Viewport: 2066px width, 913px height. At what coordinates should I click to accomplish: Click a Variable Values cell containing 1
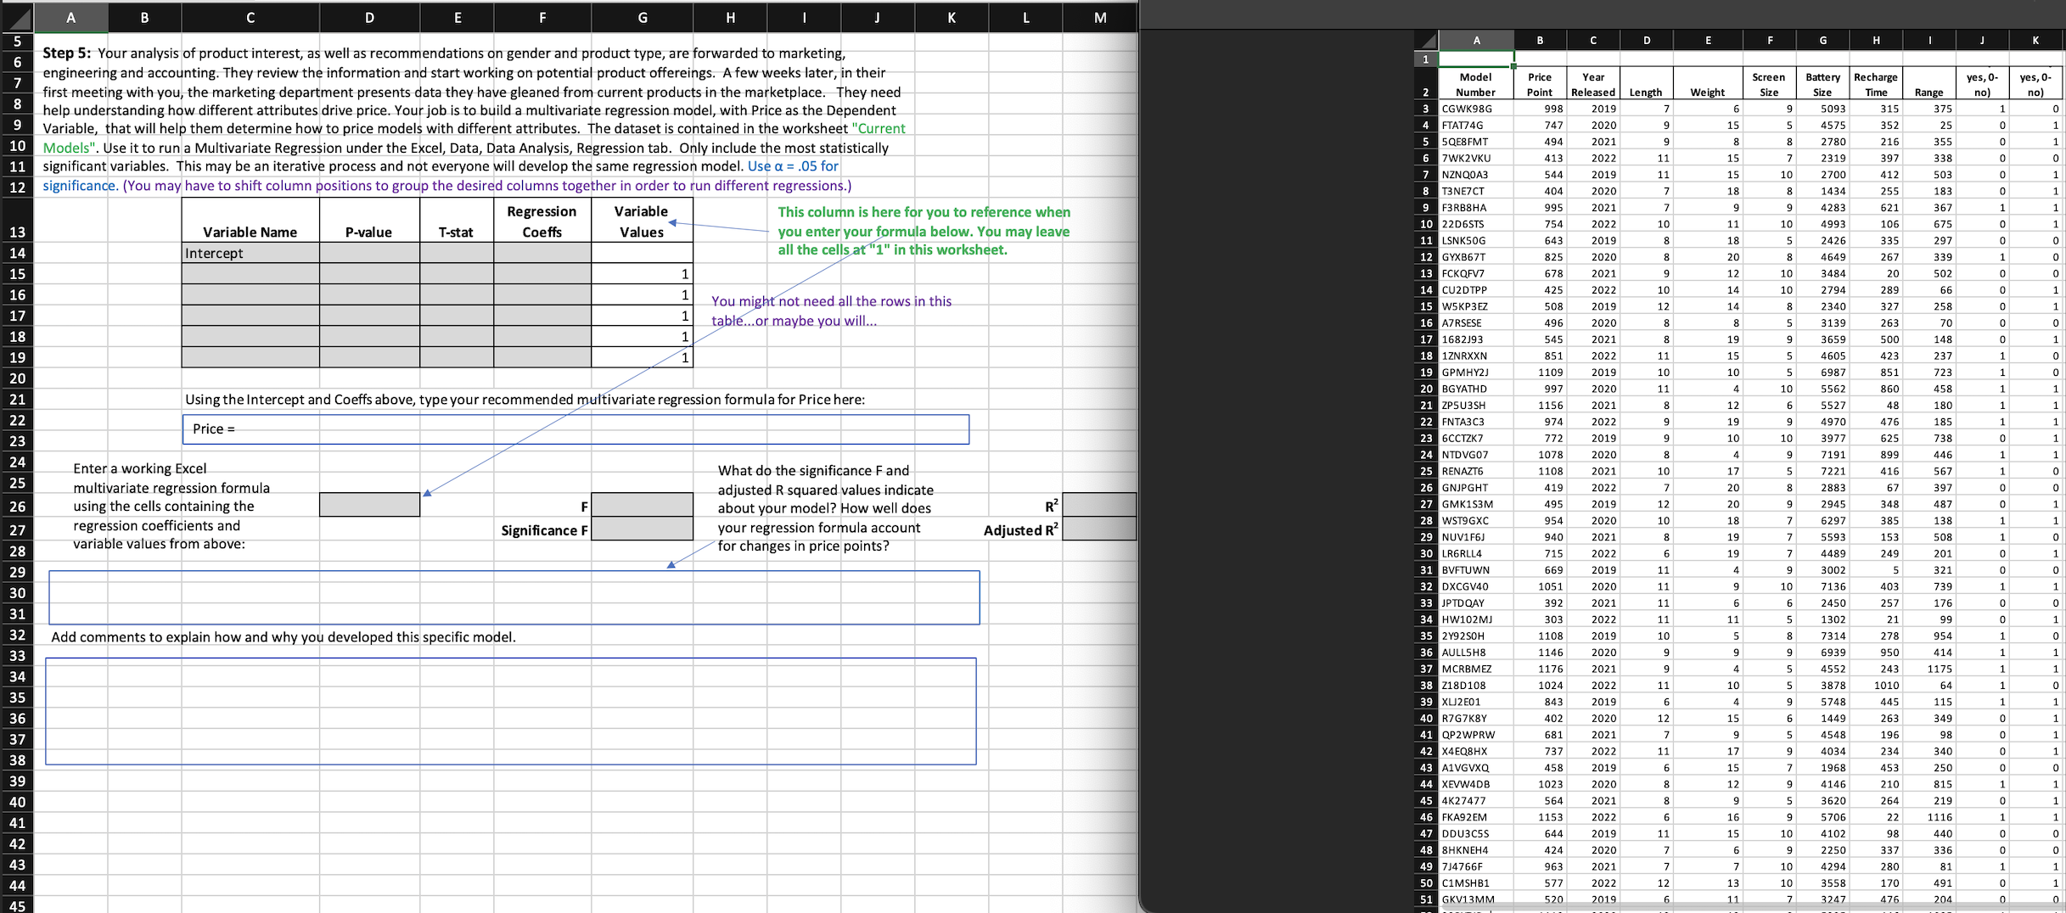(x=643, y=273)
